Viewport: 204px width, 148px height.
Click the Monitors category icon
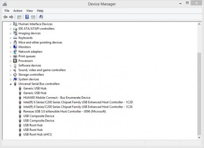click(x=15, y=47)
